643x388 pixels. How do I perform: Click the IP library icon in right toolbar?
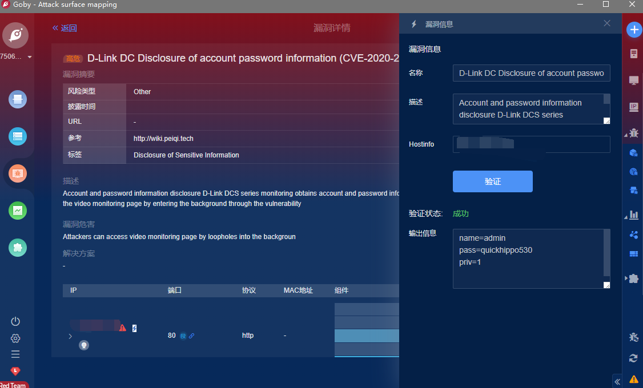coord(633,107)
